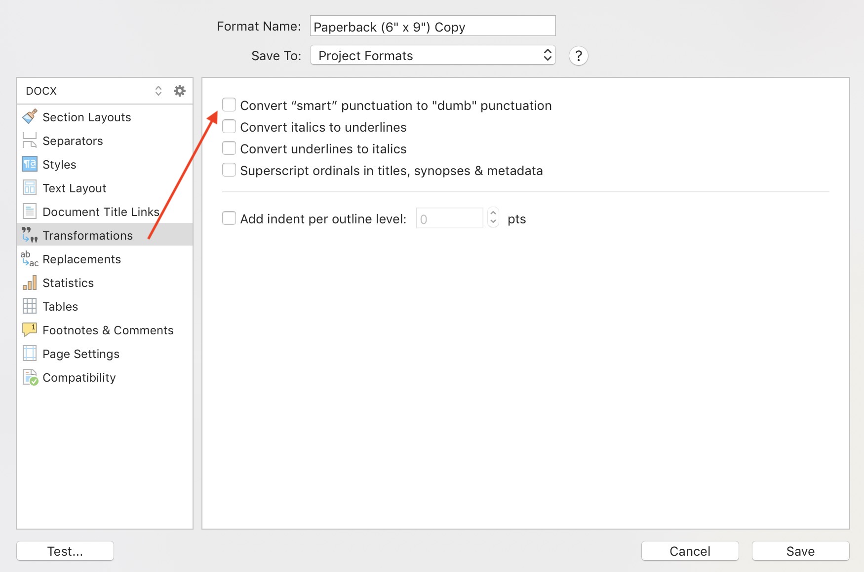Screen dimensions: 864x572
Task: Click the Cancel button
Action: click(690, 551)
